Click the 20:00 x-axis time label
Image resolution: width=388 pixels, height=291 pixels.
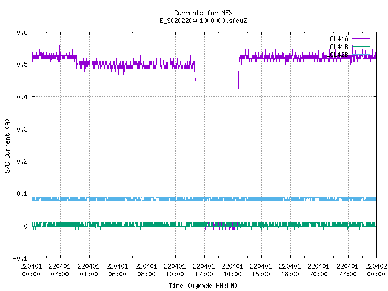pos(318,274)
